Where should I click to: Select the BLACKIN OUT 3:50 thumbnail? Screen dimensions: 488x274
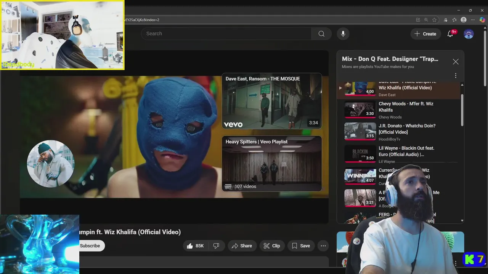click(360, 154)
